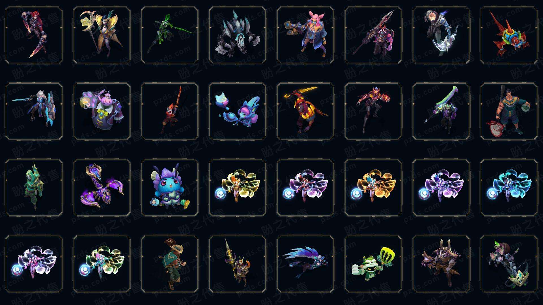Screen dimensions: 543x305
Task: Pick the pink-haired gunner with blue cannon
Action: [x=305, y=35]
